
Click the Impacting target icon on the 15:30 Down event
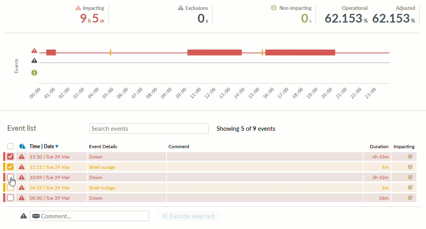click(410, 156)
